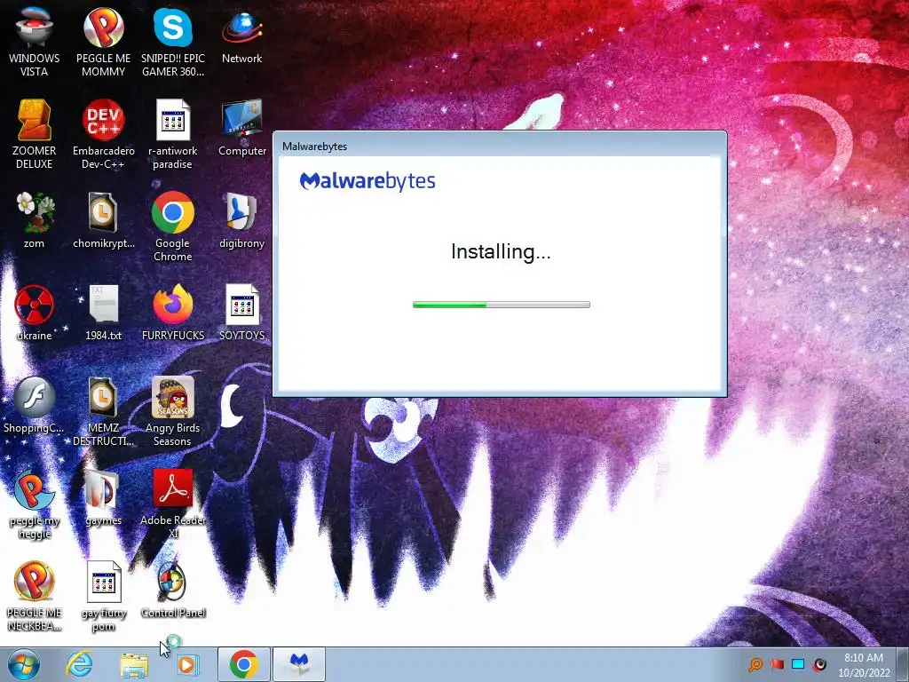Click Malwarebytes installer taskbar button
This screenshot has width=909, height=682.
[x=299, y=664]
